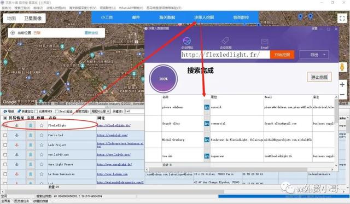350x204 pixels.
Task: Open the 决策人挖掘 tab on the blue bar
Action: coord(204,18)
